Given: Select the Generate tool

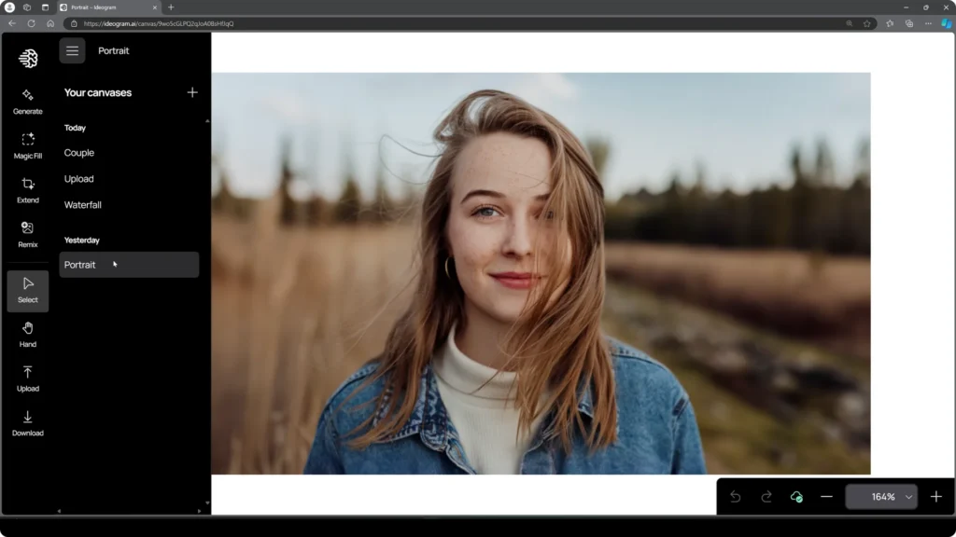Looking at the screenshot, I should coord(27,101).
